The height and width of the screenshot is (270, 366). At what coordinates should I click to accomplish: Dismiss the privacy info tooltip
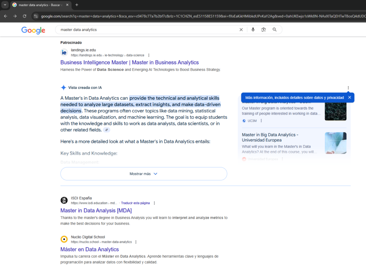point(350,97)
